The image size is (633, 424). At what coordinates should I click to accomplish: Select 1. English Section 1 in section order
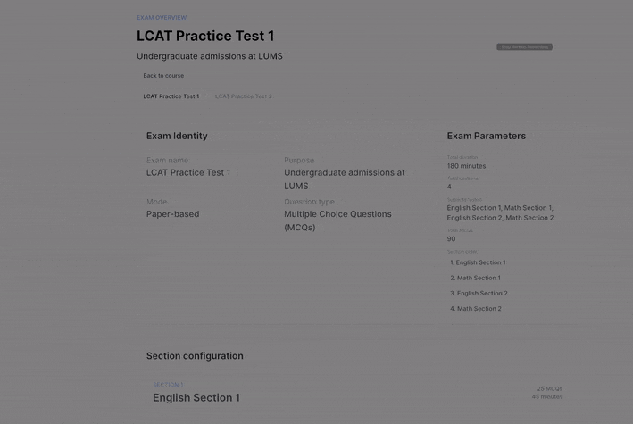478,262
